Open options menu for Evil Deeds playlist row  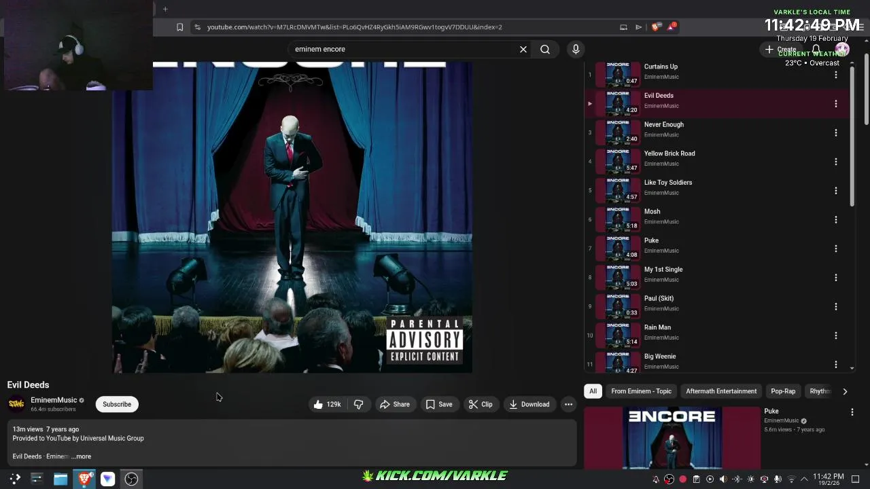836,104
